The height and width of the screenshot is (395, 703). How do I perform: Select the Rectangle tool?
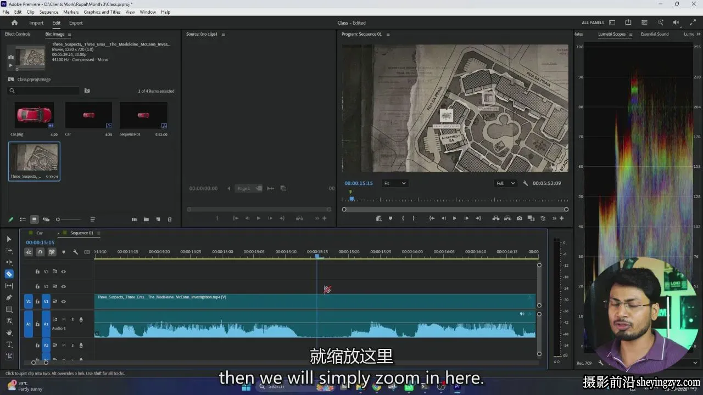point(9,309)
